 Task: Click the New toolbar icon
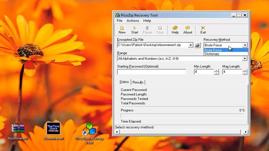[122, 30]
